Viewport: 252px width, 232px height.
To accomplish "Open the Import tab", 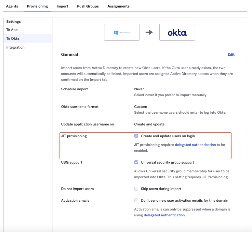I will [x=62, y=6].
